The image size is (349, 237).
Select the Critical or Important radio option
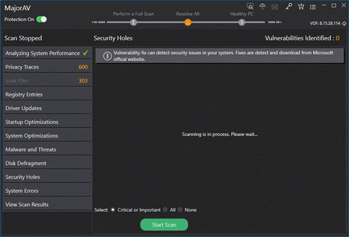(113, 210)
